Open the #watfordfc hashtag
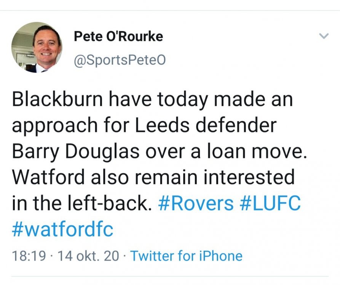 (63, 230)
